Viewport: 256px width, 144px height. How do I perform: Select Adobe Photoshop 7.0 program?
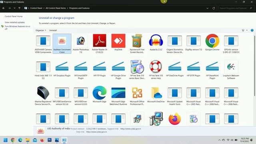[x=81, y=44]
